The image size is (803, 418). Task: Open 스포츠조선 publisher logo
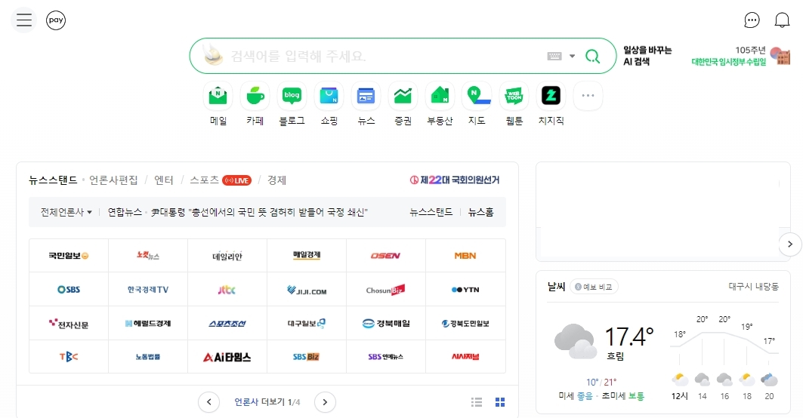tap(227, 324)
